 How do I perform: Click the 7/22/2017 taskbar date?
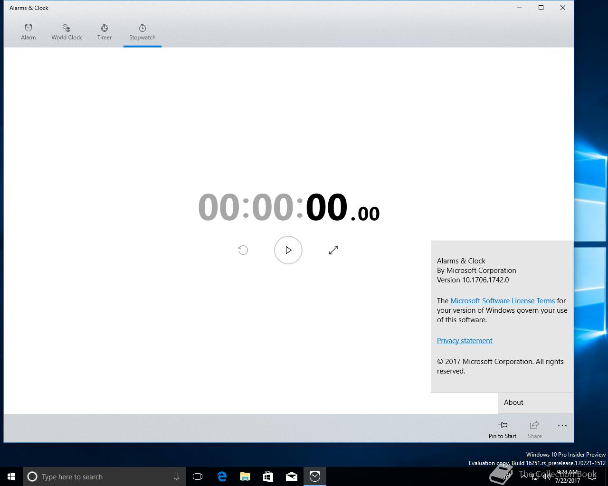coord(568,480)
